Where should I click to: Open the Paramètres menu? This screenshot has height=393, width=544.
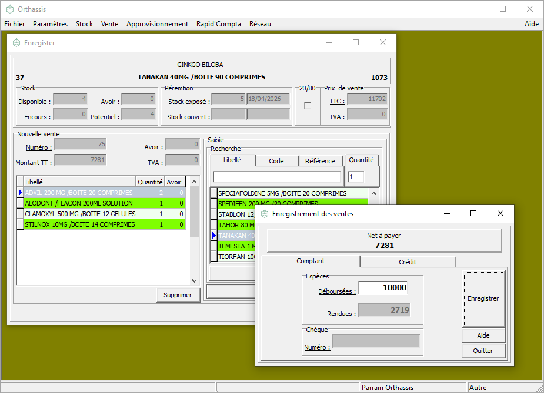tap(51, 24)
